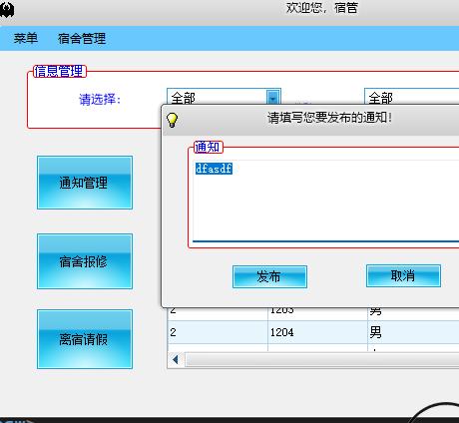Open the 菜单 menu
Viewport: 459px width, 423px height.
click(x=26, y=38)
